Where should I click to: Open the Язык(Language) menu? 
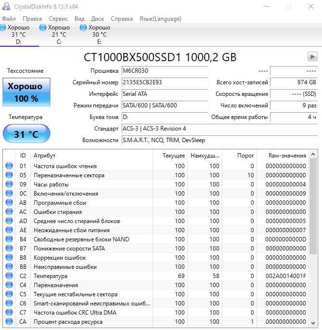point(160,19)
